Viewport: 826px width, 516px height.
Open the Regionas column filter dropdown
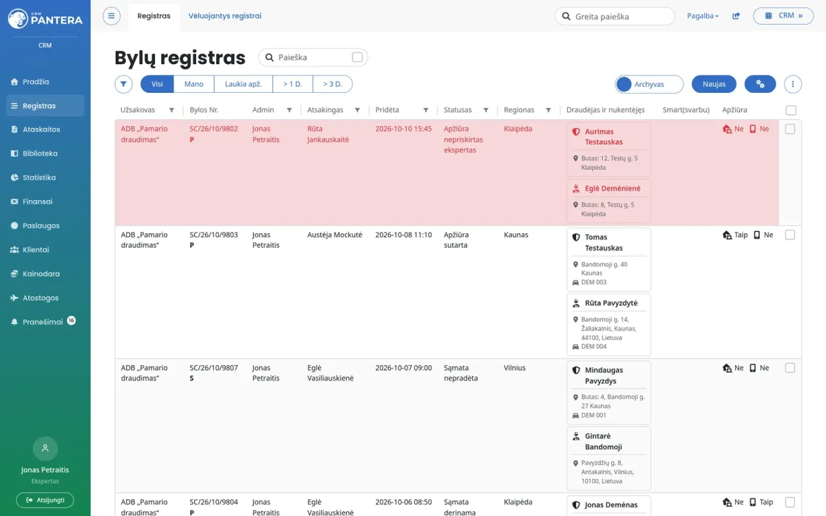[x=549, y=110]
